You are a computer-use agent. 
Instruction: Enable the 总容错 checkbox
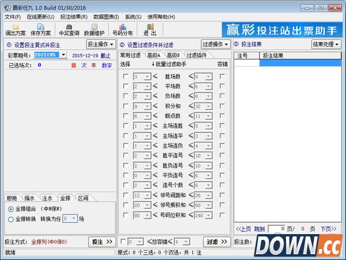(123, 242)
